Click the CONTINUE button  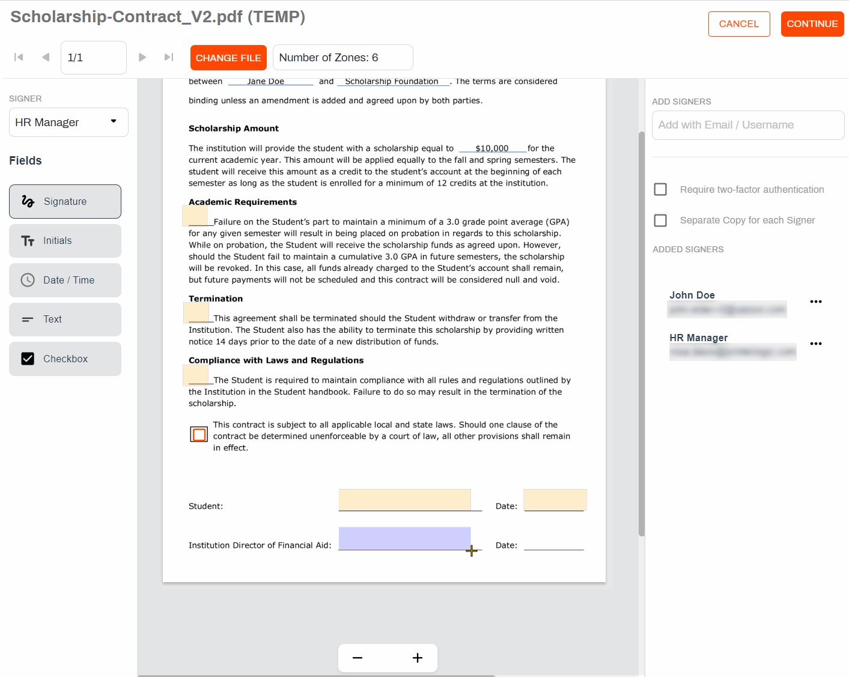(x=812, y=24)
